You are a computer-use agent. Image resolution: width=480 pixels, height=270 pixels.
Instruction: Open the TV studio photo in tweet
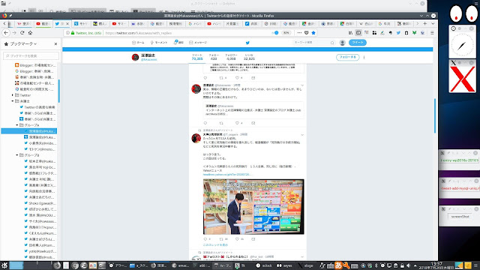(x=253, y=207)
